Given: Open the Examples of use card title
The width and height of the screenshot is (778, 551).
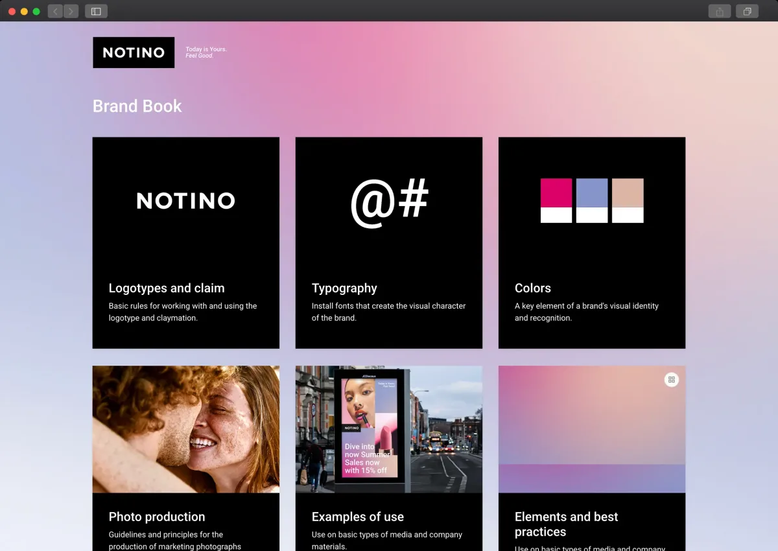Looking at the screenshot, I should pos(358,517).
